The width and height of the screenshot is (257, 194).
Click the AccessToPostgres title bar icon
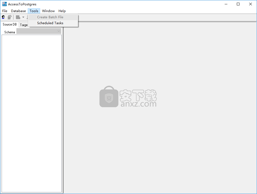click(x=4, y=4)
